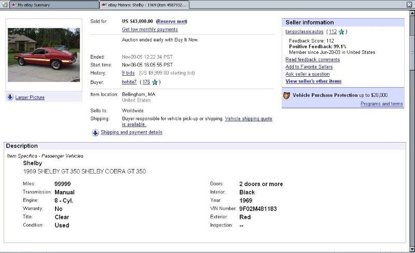Close the tab bar with X button
The width and height of the screenshot is (415, 253).
click(x=409, y=5)
